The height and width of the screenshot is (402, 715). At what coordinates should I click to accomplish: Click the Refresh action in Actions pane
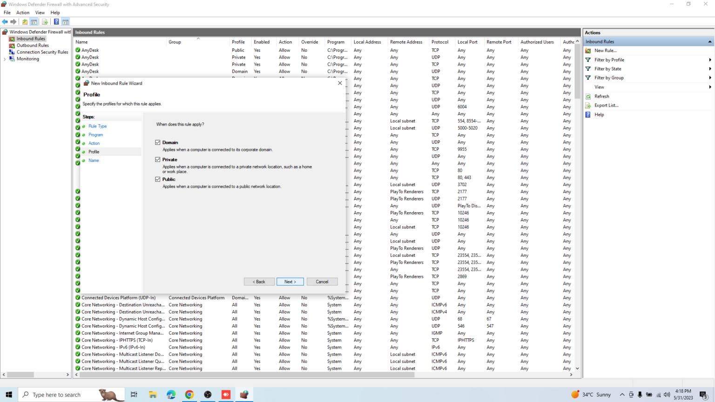[601, 96]
